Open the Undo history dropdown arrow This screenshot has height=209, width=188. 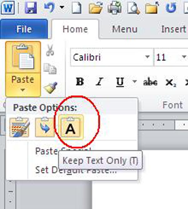(62, 8)
